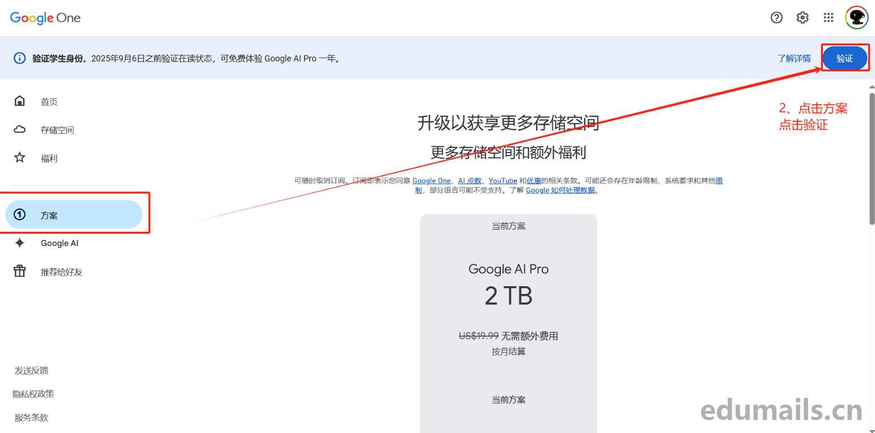Click the Google AI Pro plan title
The image size is (875, 433).
coord(508,269)
